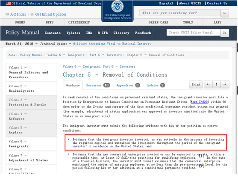Screen dimensions: 238x178
Task: Go to next chapter with right arrow
Action: click(x=225, y=84)
